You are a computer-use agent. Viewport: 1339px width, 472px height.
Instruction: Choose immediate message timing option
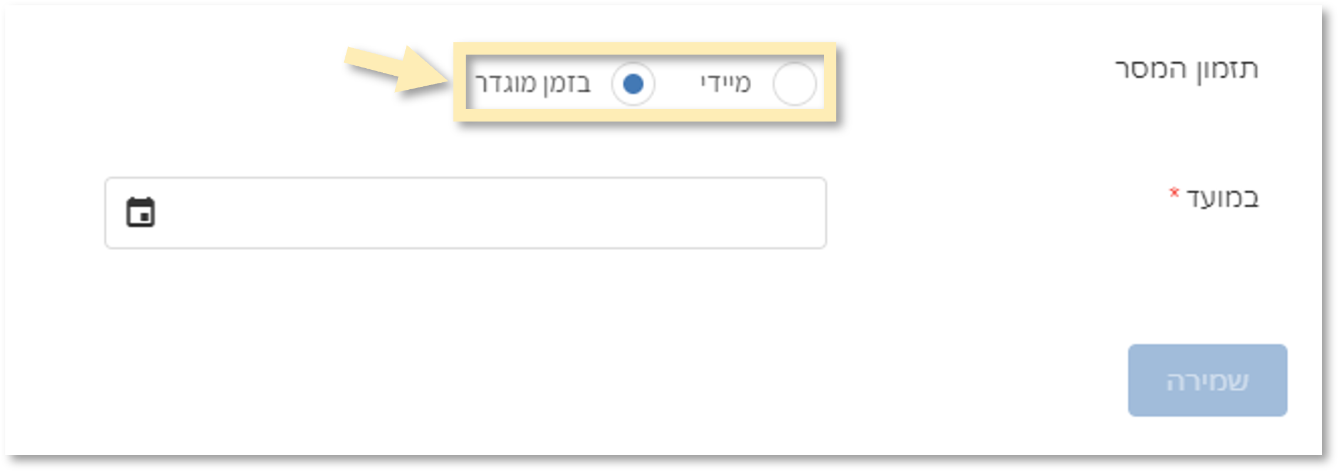tap(794, 84)
